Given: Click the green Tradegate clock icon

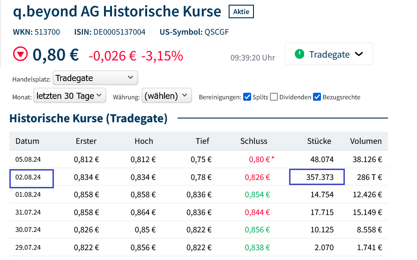Looking at the screenshot, I should [x=299, y=54].
